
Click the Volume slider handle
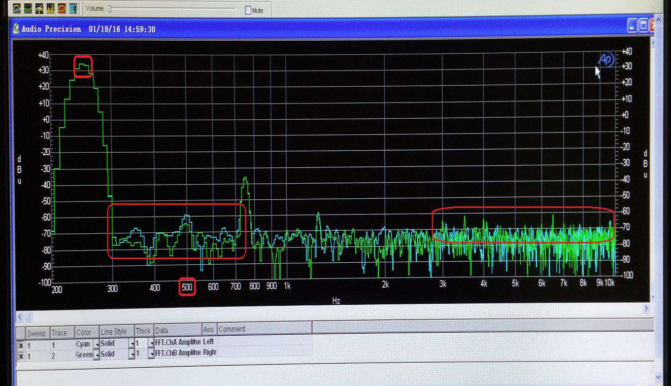(x=110, y=9)
